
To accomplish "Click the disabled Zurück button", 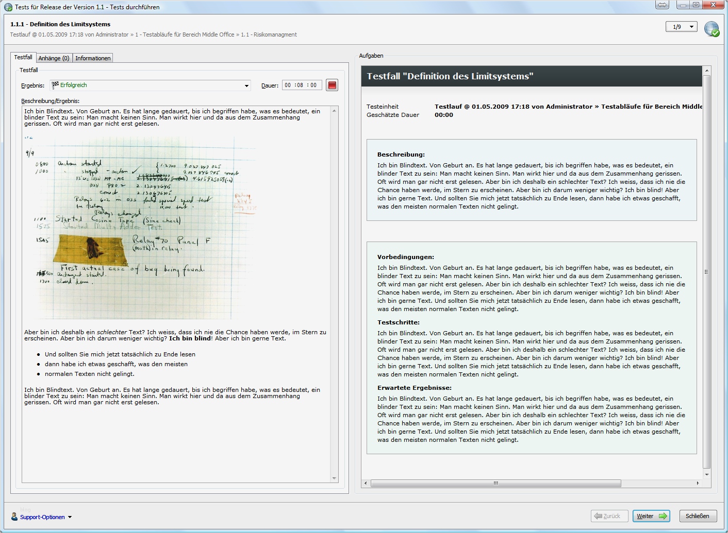I will (x=609, y=516).
